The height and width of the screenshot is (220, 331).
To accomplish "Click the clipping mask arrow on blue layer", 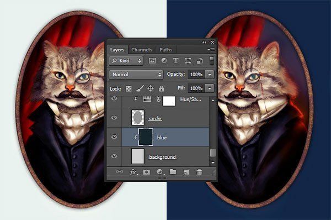I will coord(136,137).
